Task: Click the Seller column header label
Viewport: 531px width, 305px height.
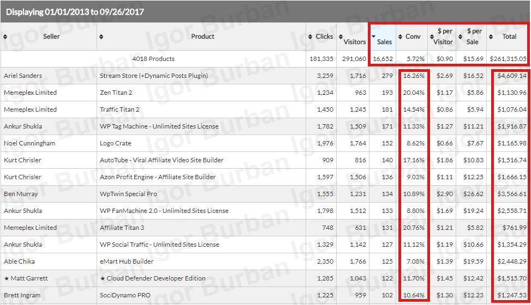Action: (51, 36)
